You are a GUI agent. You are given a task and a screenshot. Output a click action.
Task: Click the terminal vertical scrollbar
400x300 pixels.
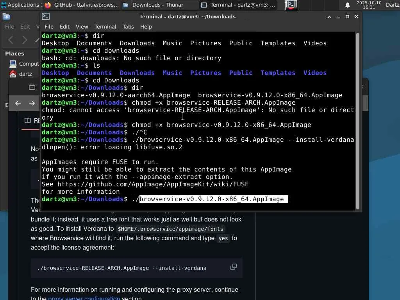point(358,121)
